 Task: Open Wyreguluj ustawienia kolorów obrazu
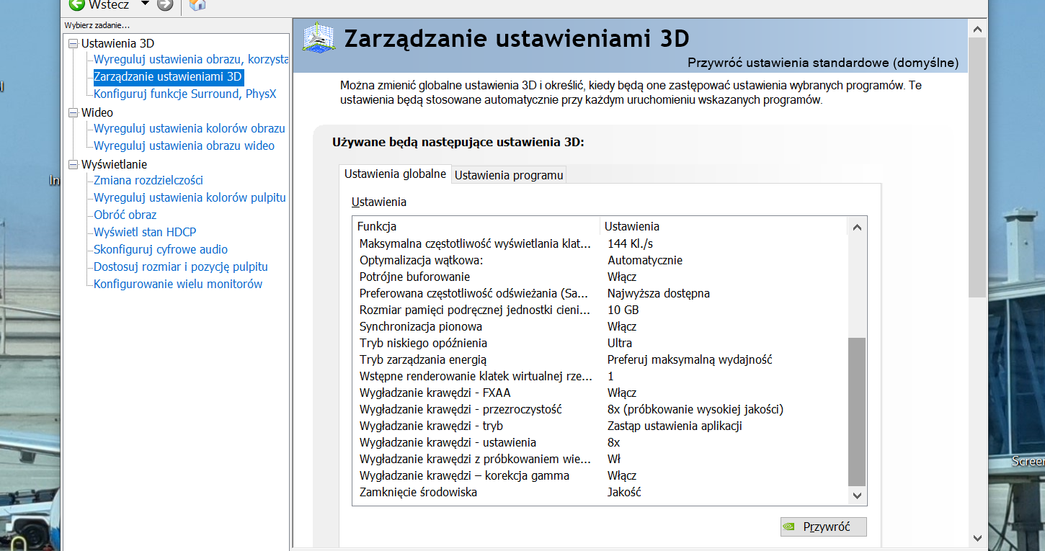click(x=190, y=128)
